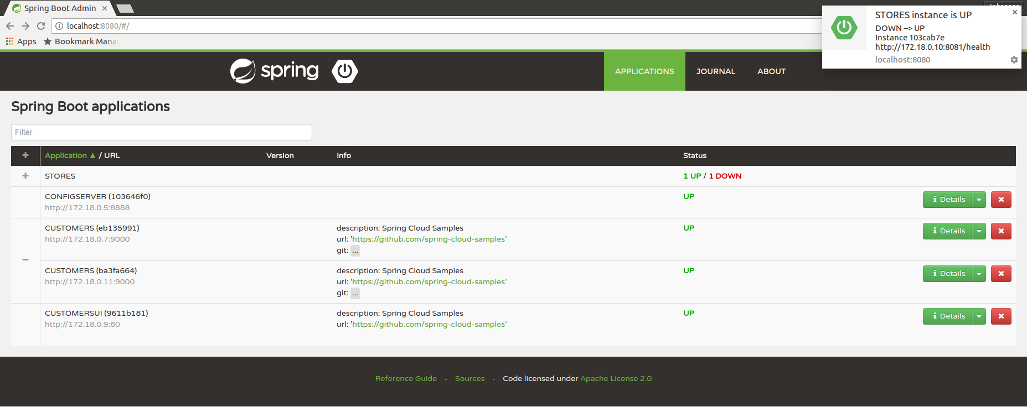The image size is (1027, 407).
Task: Expand all groups via header plus icon
Action: [x=25, y=155]
